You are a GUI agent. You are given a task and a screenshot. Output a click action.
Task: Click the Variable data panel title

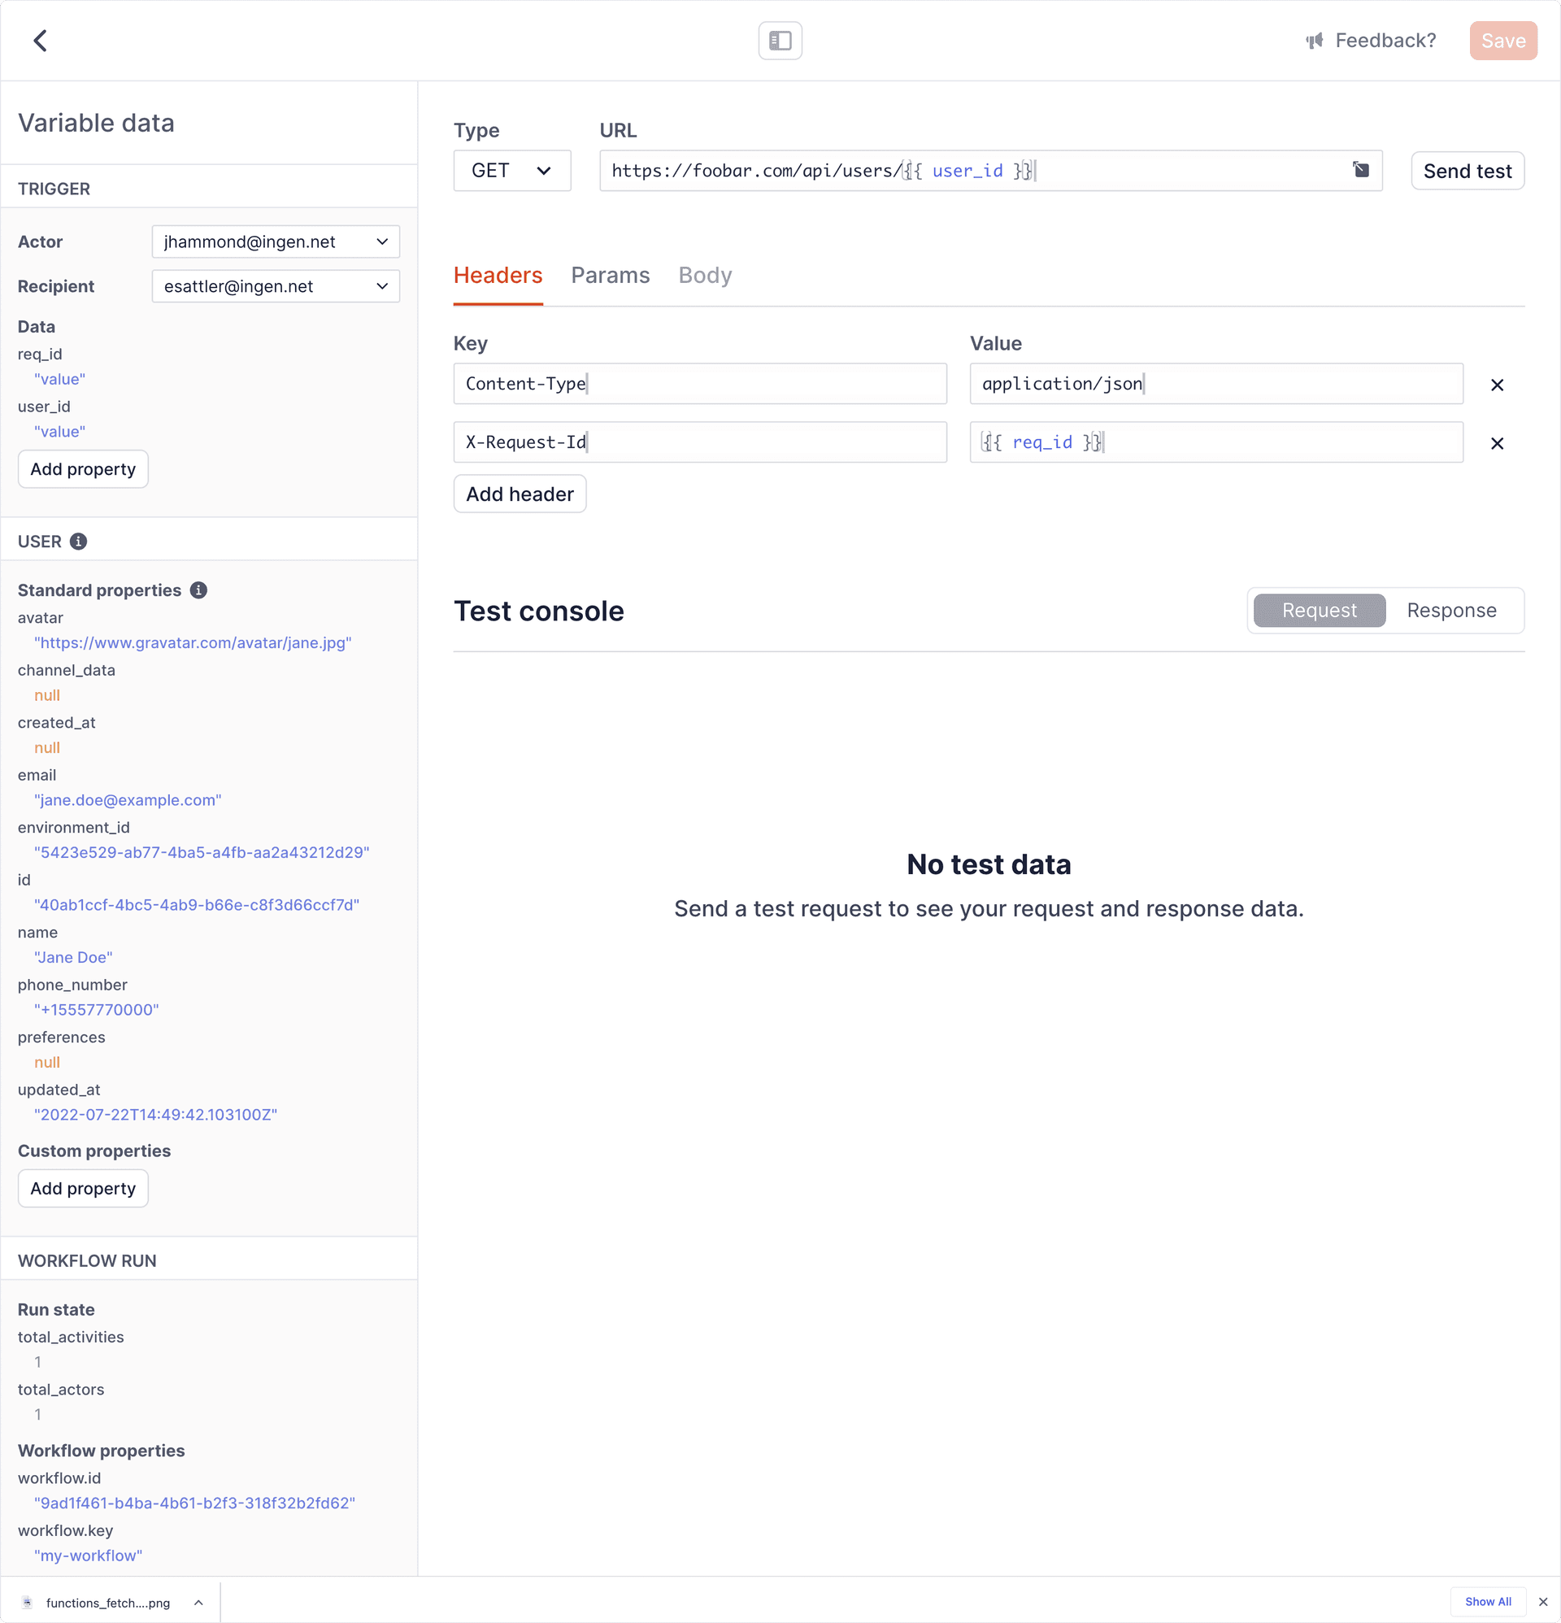click(x=96, y=123)
